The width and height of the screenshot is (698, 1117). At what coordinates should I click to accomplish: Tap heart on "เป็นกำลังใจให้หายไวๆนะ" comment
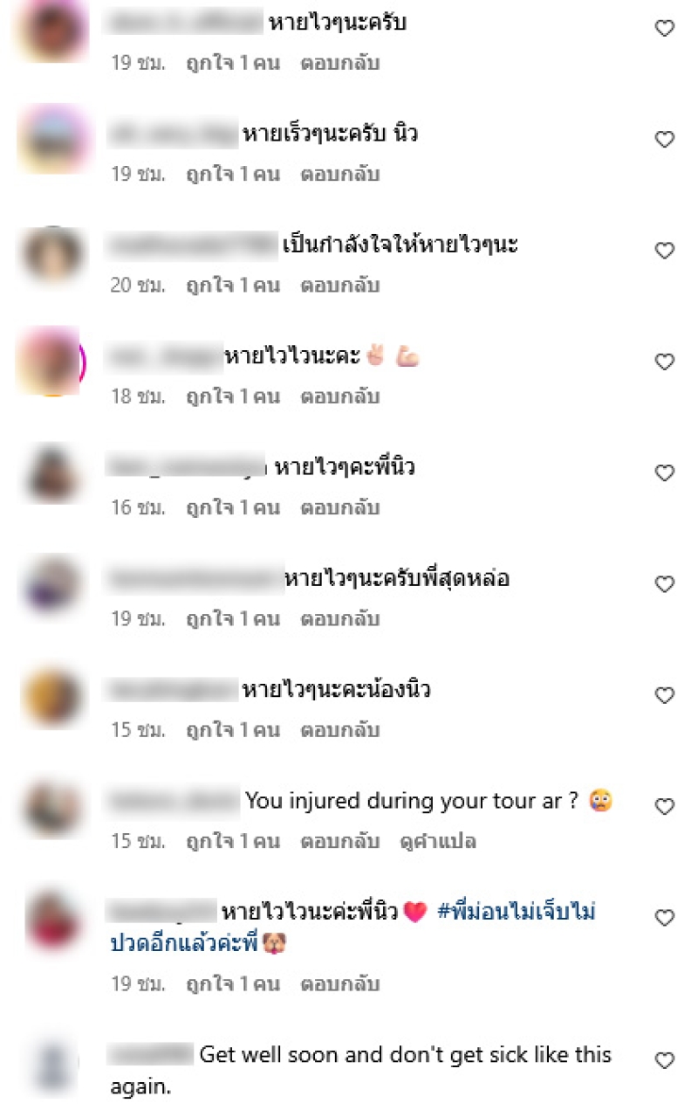click(665, 251)
